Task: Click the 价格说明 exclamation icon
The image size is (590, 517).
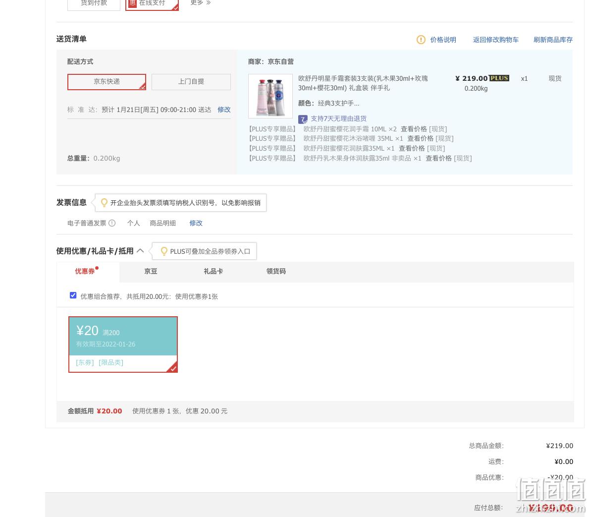Action: 421,40
